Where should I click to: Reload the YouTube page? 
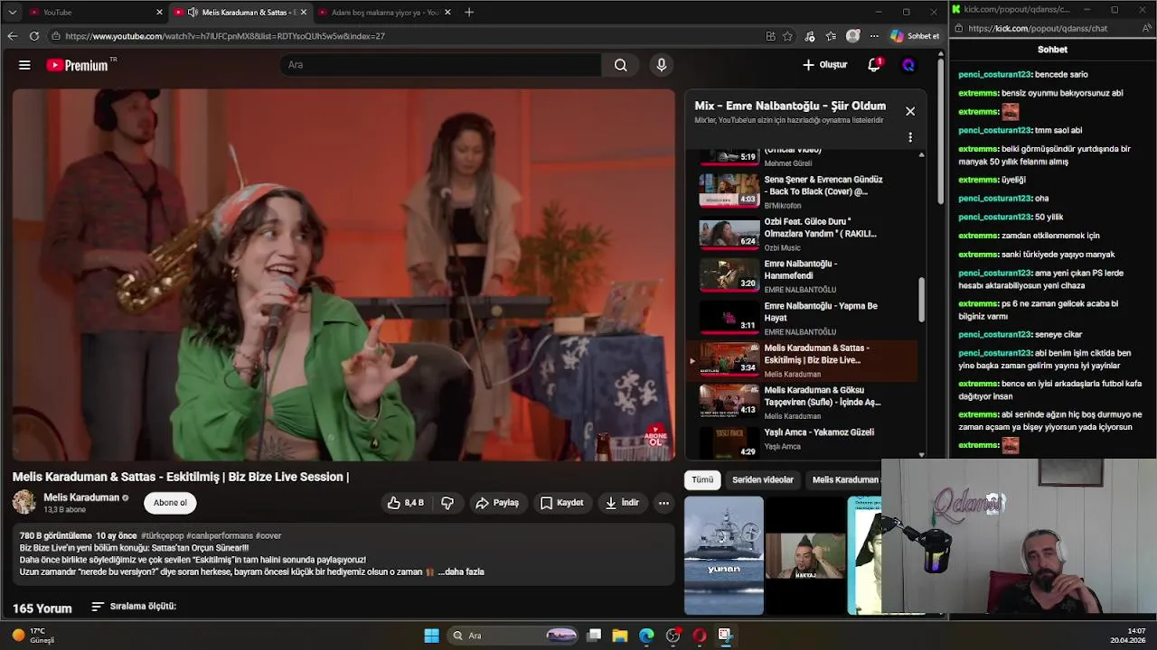34,36
